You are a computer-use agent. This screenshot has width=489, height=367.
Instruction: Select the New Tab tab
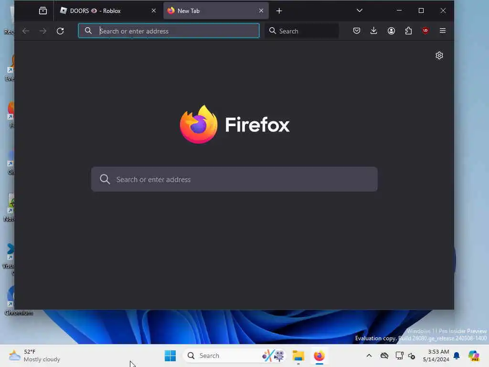tap(216, 11)
